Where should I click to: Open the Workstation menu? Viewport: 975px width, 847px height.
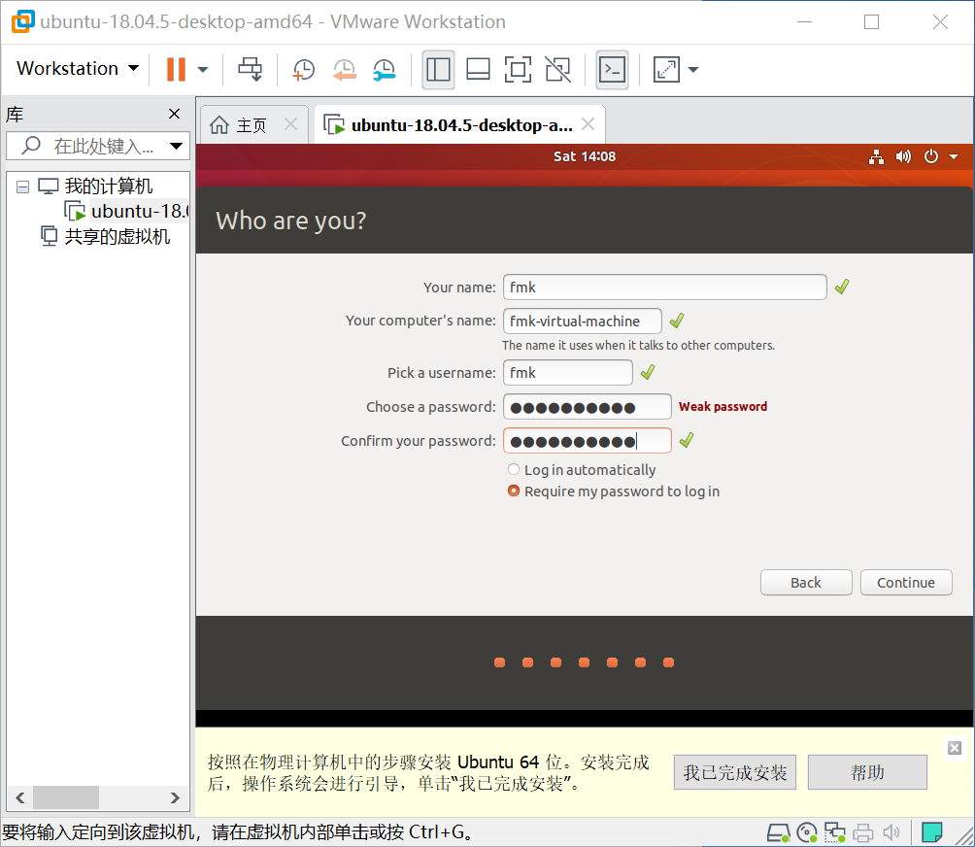pos(77,68)
